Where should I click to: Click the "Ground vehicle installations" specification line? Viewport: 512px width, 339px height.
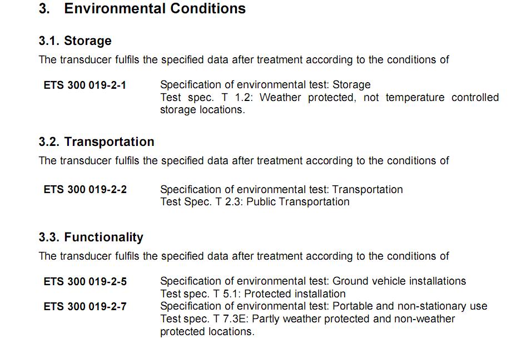(313, 282)
